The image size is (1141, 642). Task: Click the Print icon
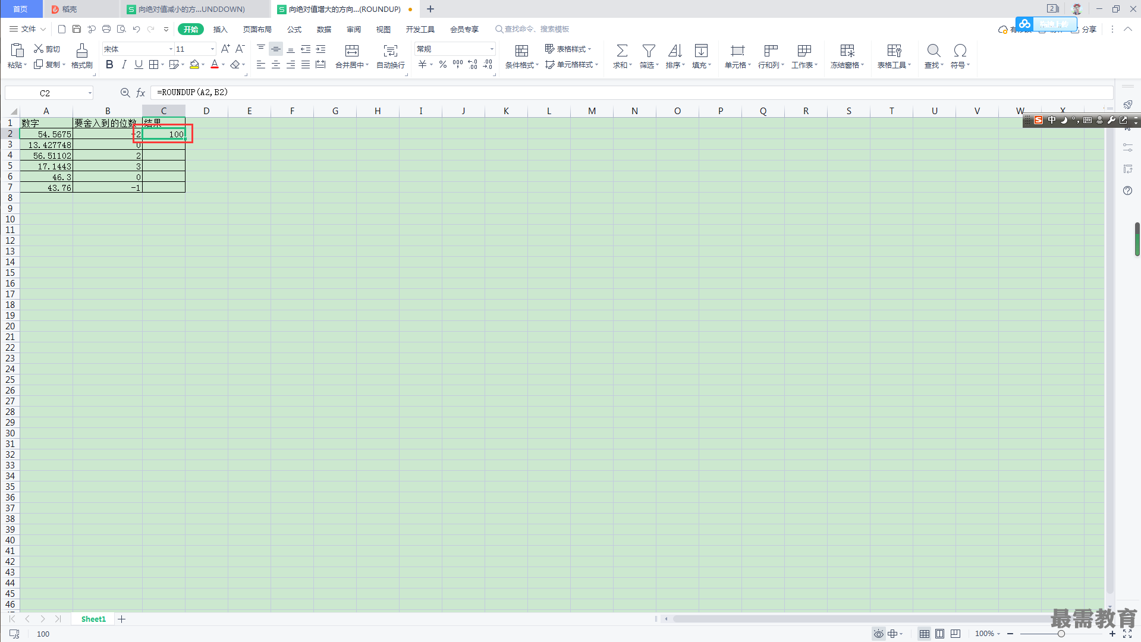(106, 29)
